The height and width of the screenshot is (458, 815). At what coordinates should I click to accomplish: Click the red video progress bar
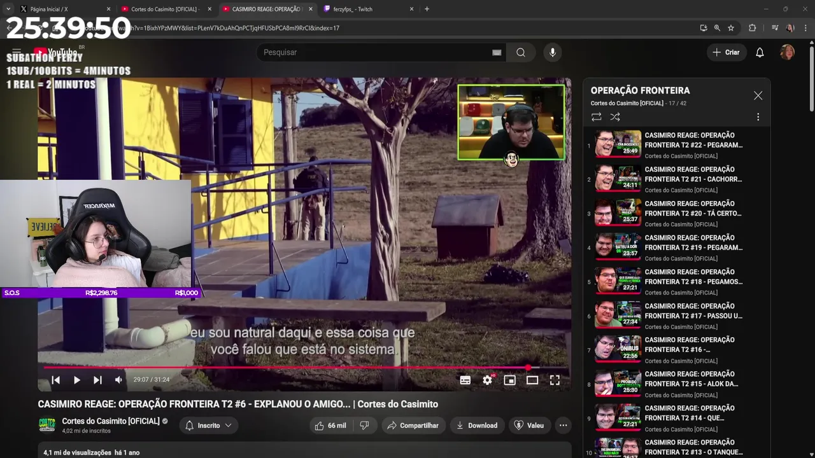[304, 368]
